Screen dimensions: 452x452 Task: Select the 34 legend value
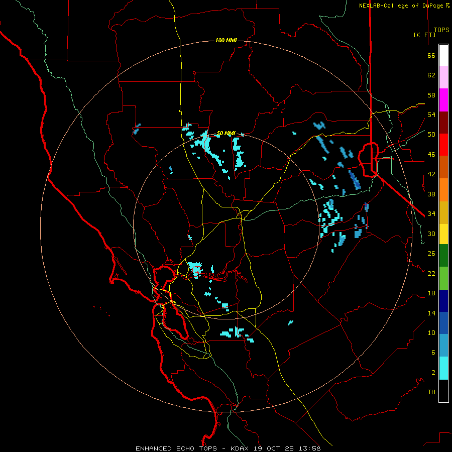point(431,213)
